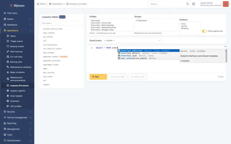Open the Saved query dropdown
The width and height of the screenshot is (231, 144).
click(x=133, y=40)
